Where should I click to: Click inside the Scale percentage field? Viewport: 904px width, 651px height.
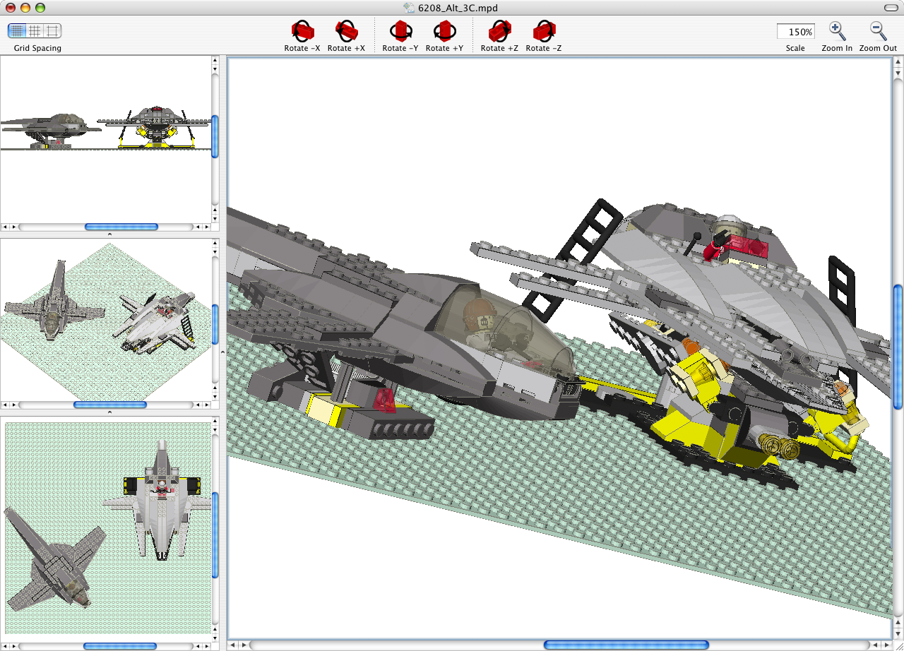(x=795, y=32)
